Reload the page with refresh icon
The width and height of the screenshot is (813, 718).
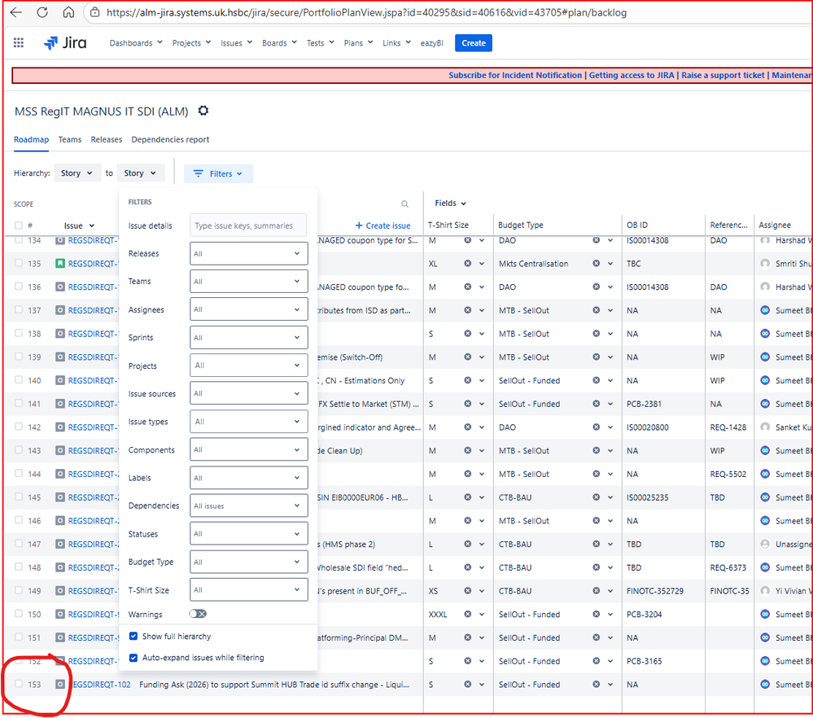pos(42,12)
